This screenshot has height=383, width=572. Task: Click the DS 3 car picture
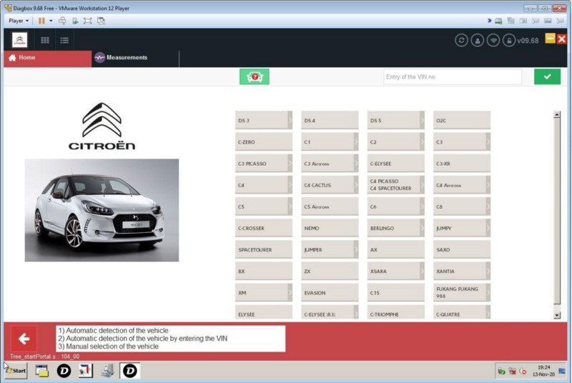click(102, 210)
